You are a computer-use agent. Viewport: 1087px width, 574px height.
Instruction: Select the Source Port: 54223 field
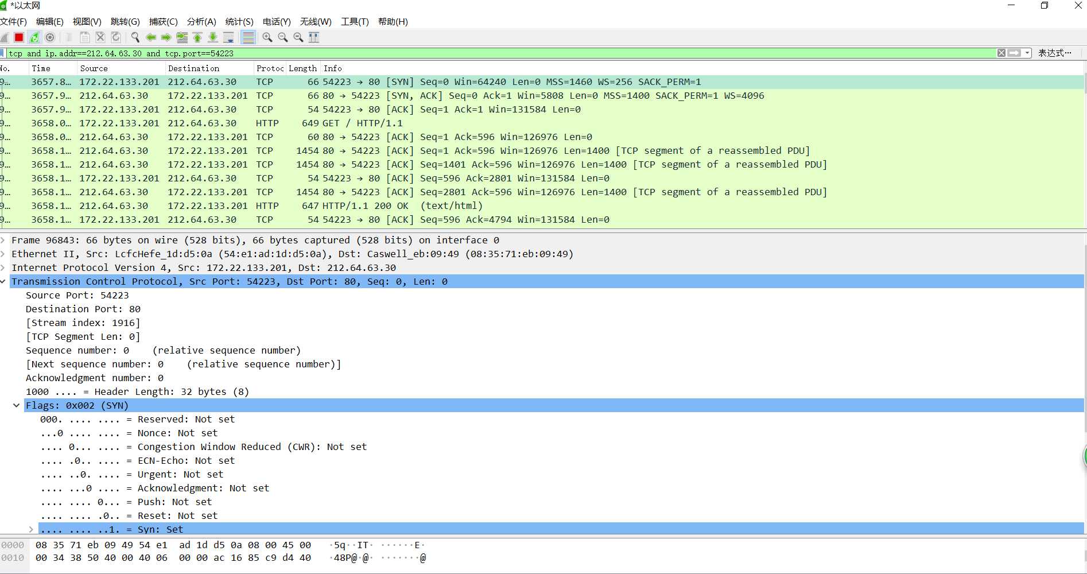click(77, 295)
